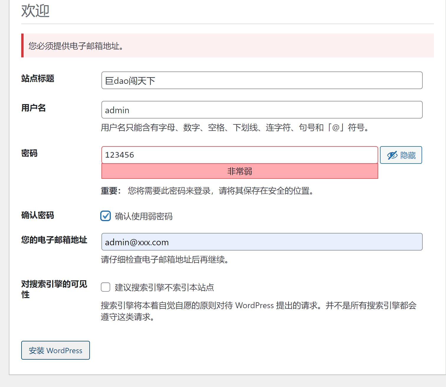Click the 确认密码 label
The image size is (446, 387).
coord(38,215)
